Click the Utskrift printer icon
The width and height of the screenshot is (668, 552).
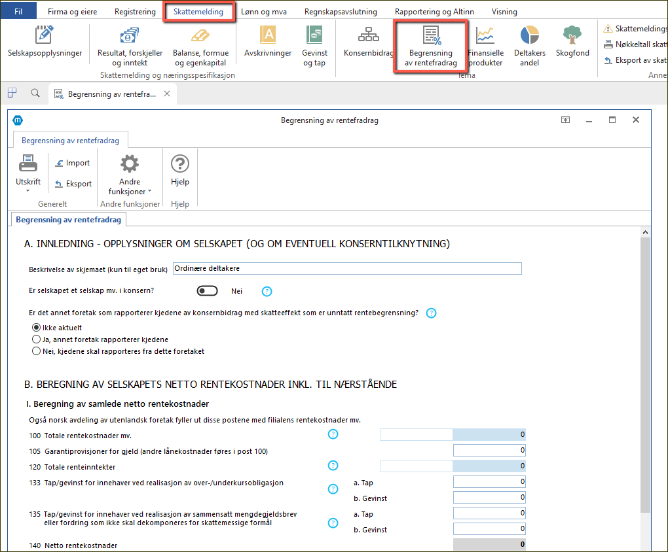tap(28, 164)
